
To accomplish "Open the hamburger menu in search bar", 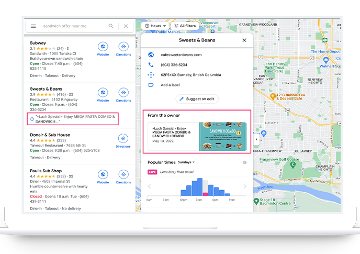I will [x=33, y=26].
